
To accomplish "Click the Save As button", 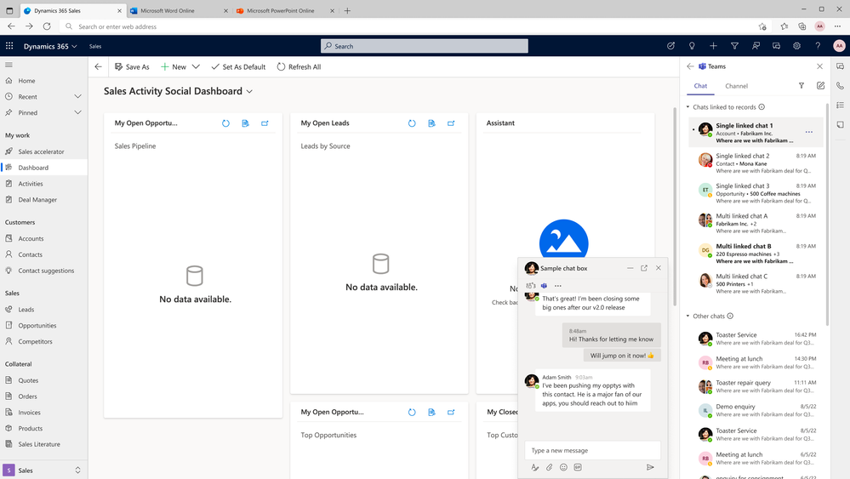I will click(x=132, y=66).
